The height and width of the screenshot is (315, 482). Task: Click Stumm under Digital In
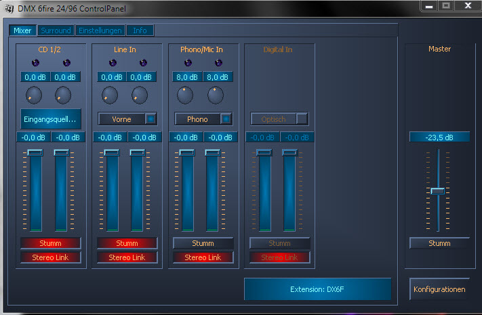pos(279,243)
